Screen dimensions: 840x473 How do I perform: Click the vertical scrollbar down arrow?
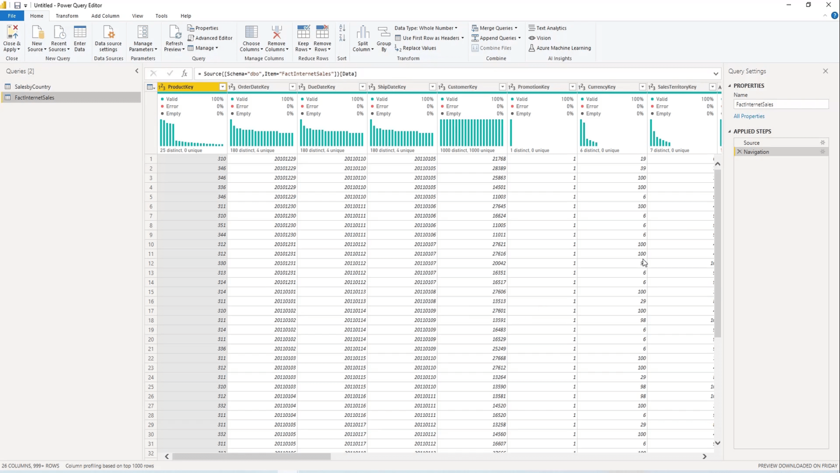(717, 443)
